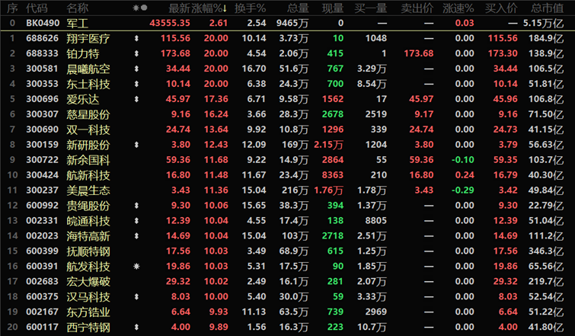Click the 汉马科技 row marker icon

pos(136,296)
